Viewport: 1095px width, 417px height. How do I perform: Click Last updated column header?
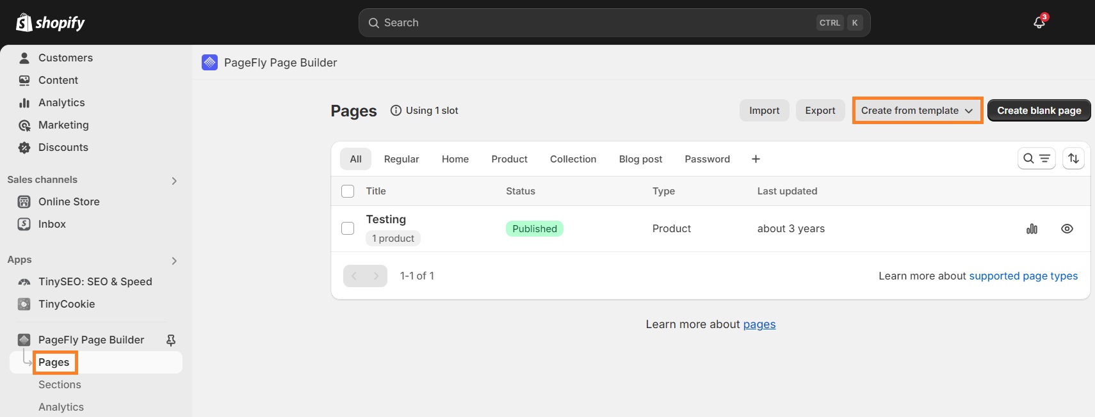787,191
